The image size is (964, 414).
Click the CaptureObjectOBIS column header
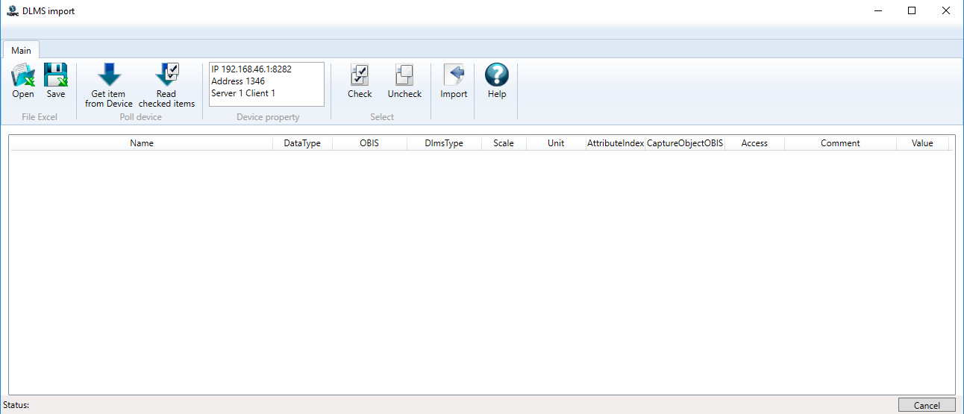685,143
